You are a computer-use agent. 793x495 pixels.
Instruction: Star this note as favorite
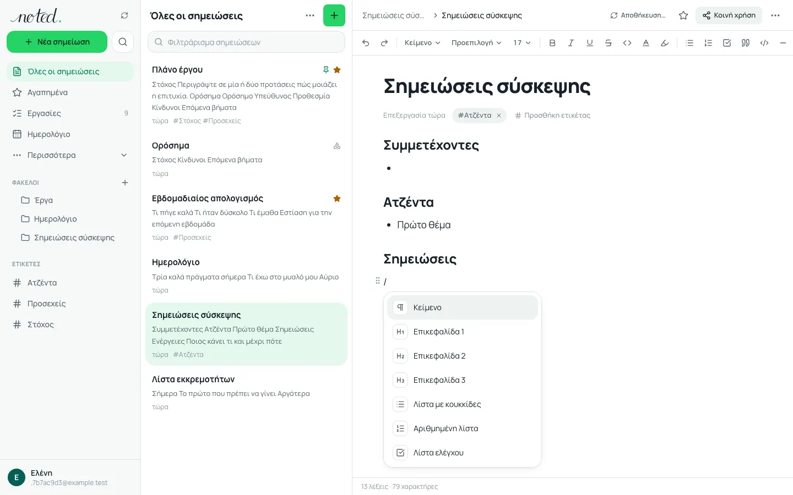tap(683, 15)
